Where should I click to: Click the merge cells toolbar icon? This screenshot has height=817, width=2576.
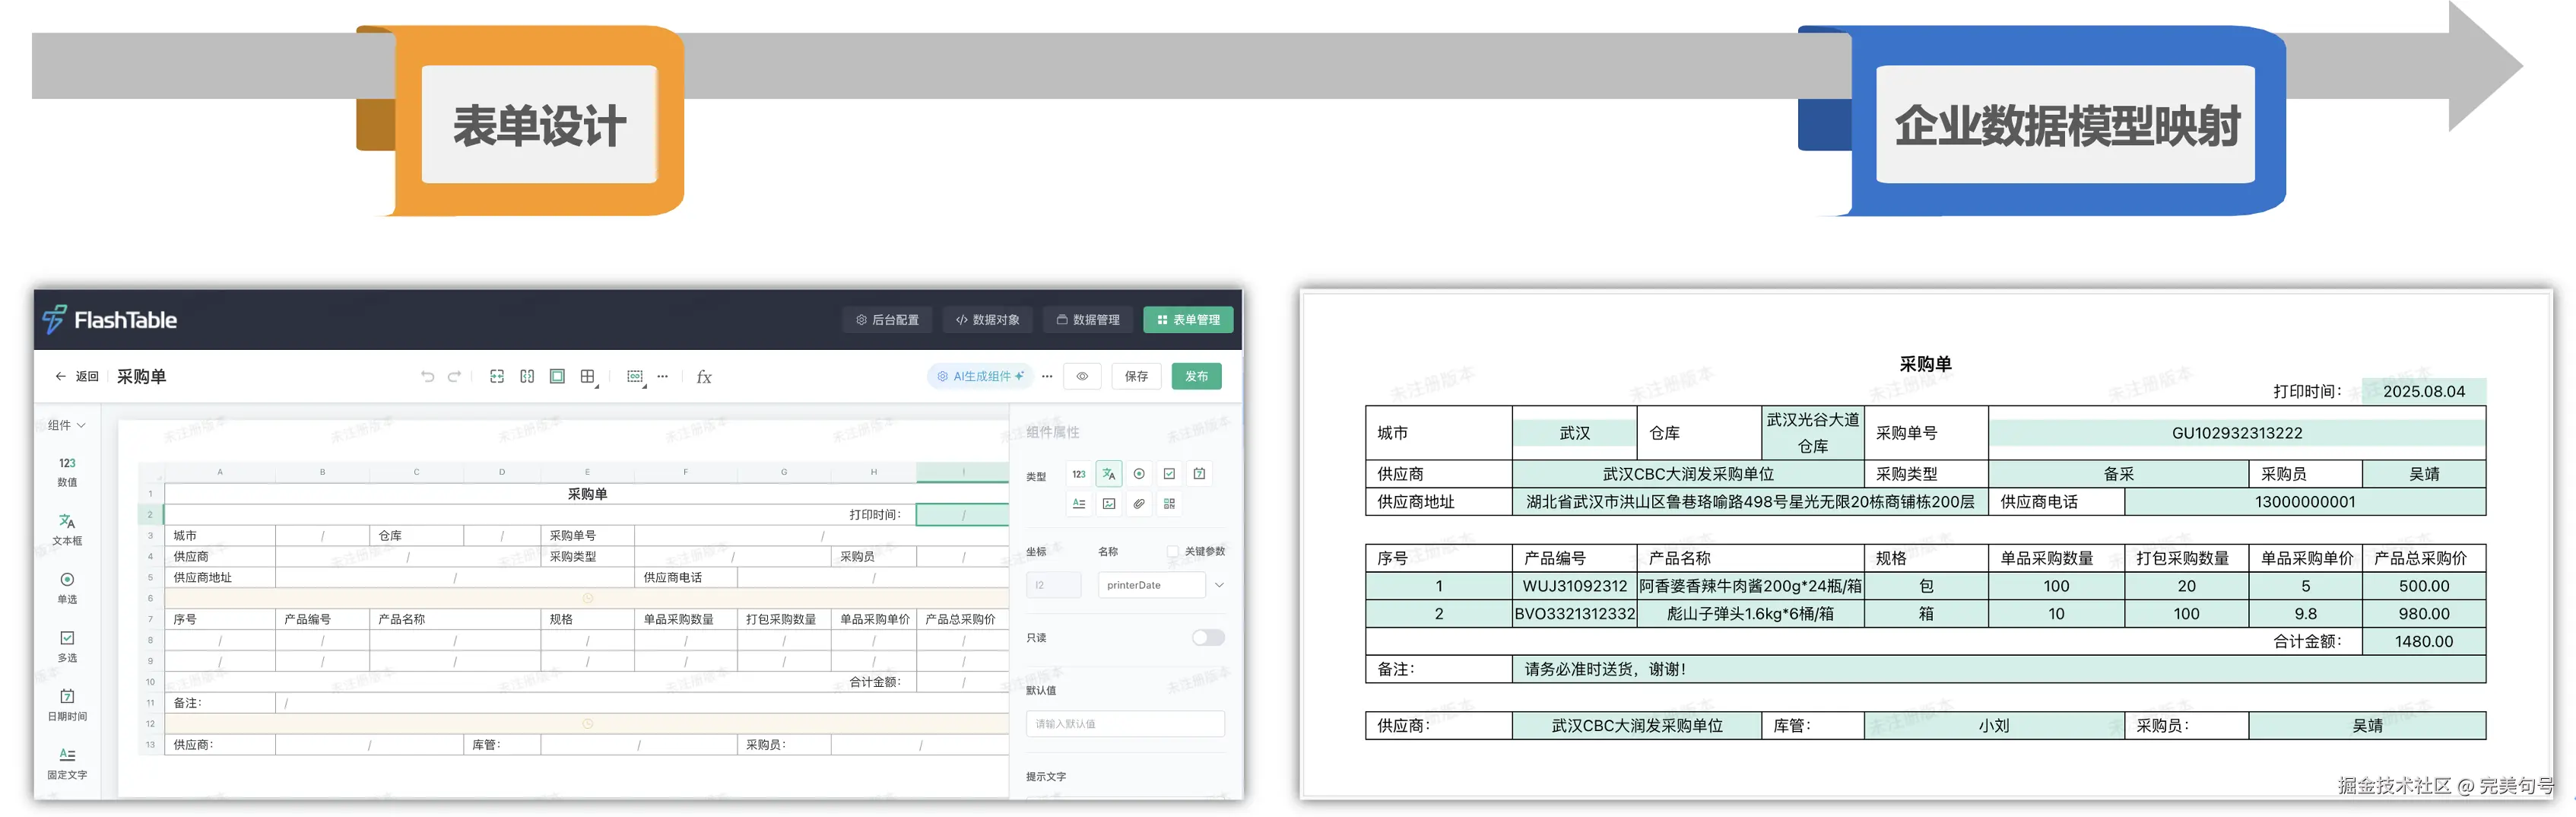(x=497, y=377)
